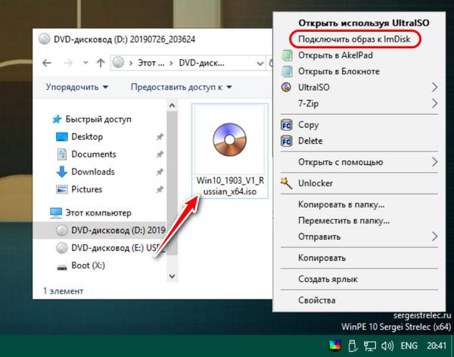Screen dimensions: 454x357
Task: Open the recent locations dropdown arrow
Action: point(86,62)
